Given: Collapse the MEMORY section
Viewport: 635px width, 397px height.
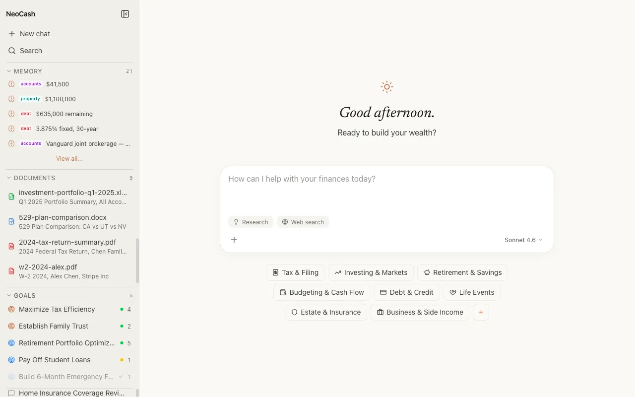Looking at the screenshot, I should click(9, 71).
